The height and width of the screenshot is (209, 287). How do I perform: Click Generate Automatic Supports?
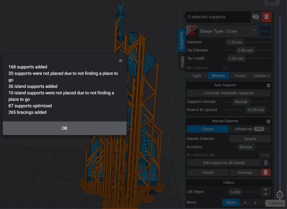pyautogui.click(x=229, y=93)
